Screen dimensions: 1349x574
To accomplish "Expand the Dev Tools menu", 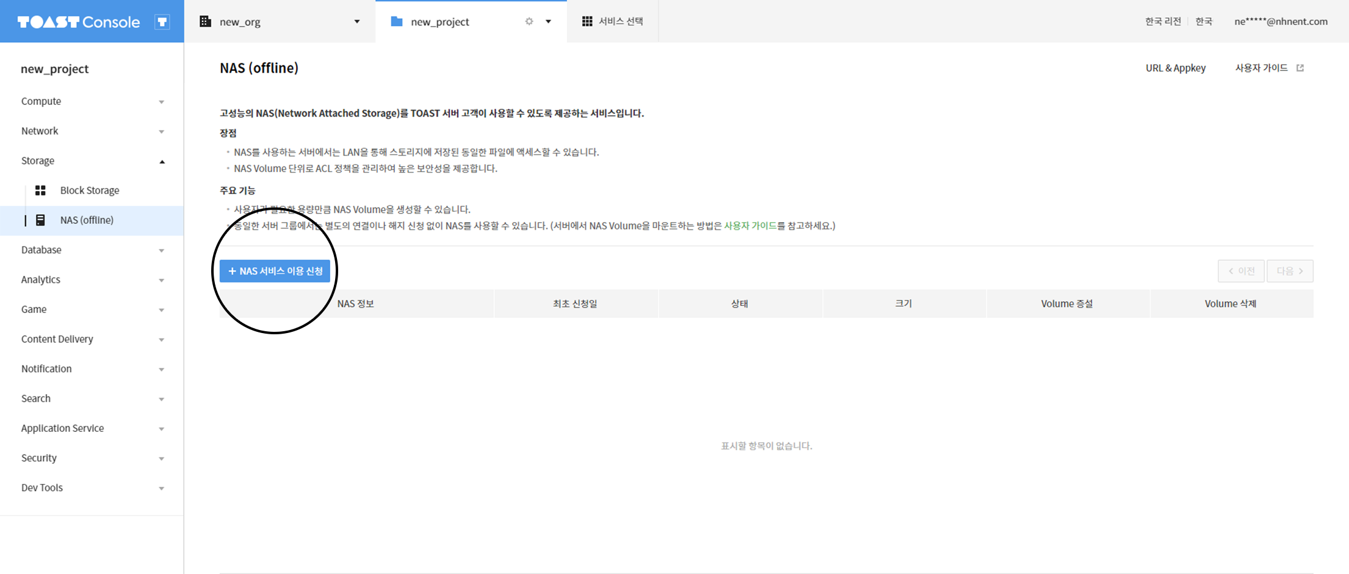I will tap(92, 488).
